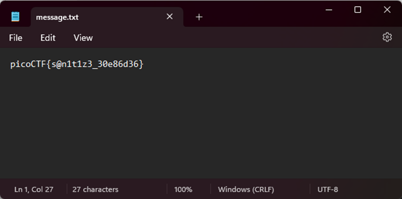The image size is (402, 199).
Task: Maximize the Notepad window
Action: coord(358,10)
